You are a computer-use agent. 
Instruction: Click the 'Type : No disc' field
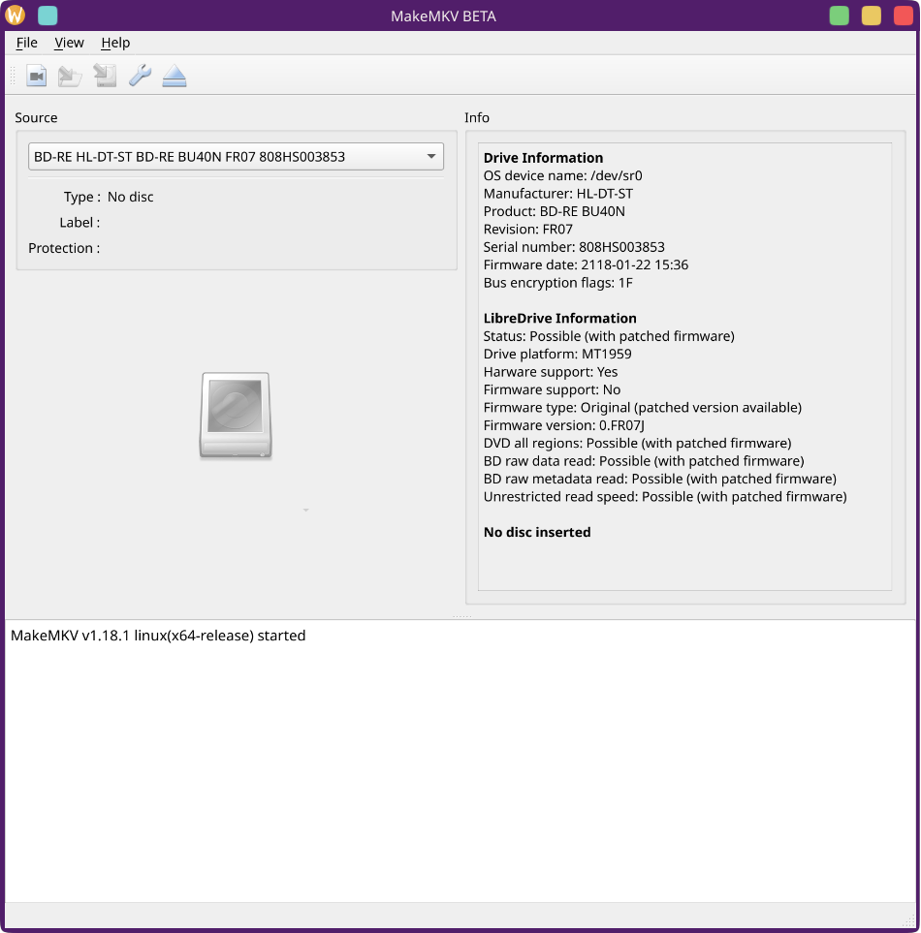click(109, 197)
